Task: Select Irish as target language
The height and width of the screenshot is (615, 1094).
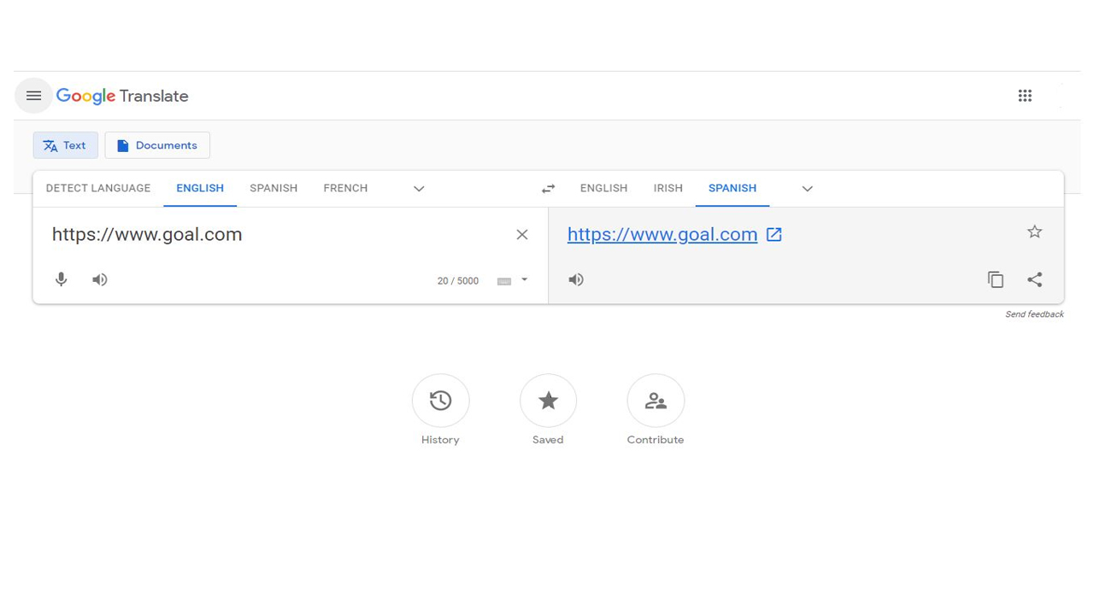Action: (668, 189)
